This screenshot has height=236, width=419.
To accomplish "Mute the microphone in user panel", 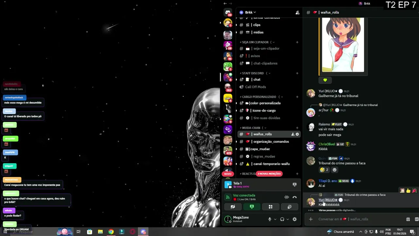I will pyautogui.click(x=270, y=219).
